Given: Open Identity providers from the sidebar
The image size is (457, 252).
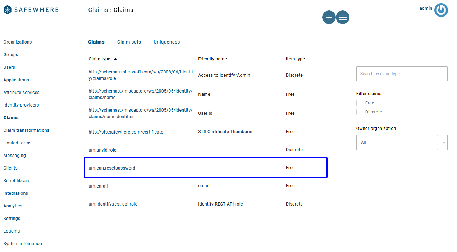Looking at the screenshot, I should [x=21, y=105].
